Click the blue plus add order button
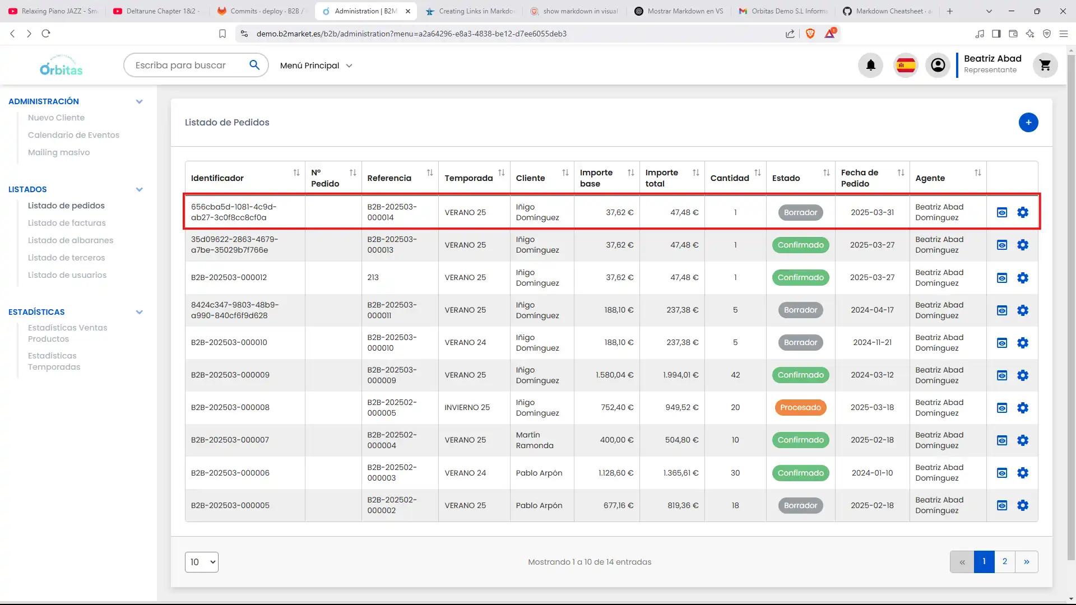 [1028, 122]
